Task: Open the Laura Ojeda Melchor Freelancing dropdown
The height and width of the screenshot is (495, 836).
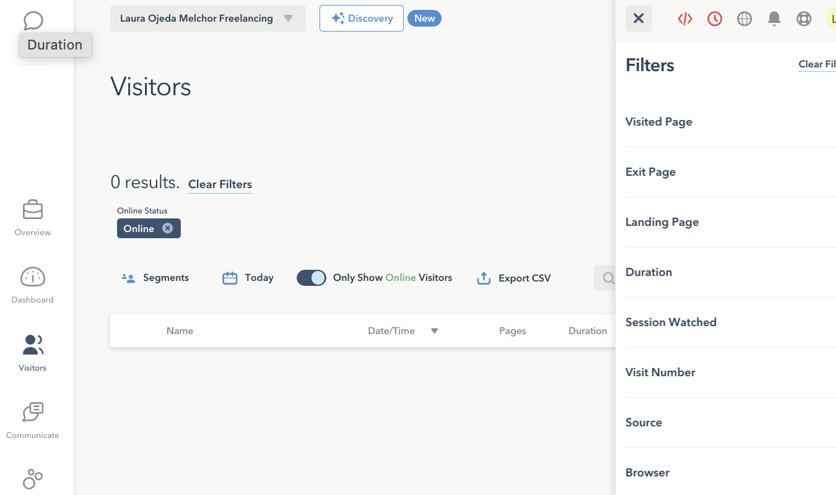Action: (207, 19)
